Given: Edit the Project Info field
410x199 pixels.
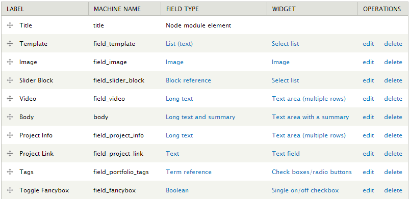Looking at the screenshot, I should tap(368, 135).
